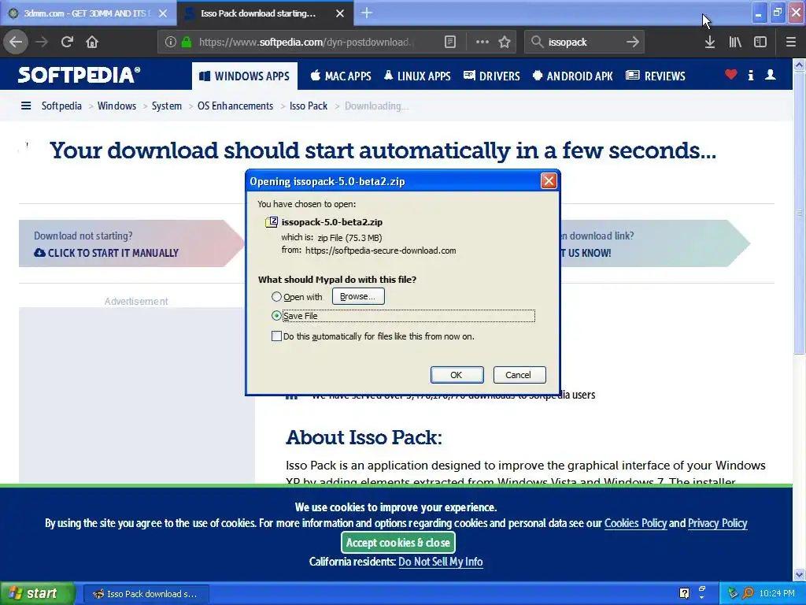Click the taskbar clock 10:24 PM

777,593
